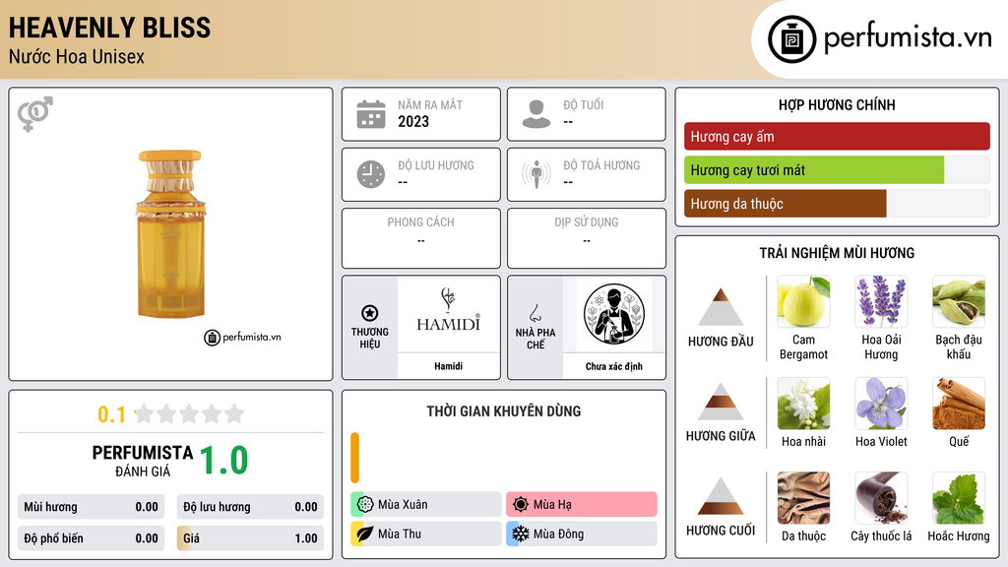This screenshot has height=567, width=1008.
Task: Click the Hương cuối pyramid icon
Action: pos(721,496)
